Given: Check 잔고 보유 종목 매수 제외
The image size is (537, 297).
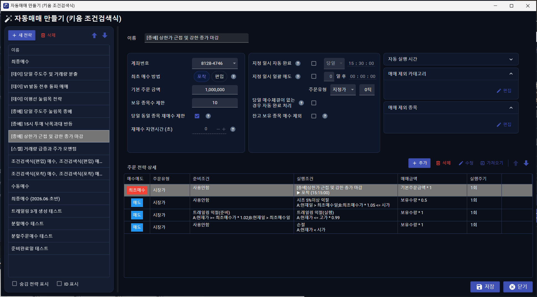Looking at the screenshot, I should [x=314, y=116].
